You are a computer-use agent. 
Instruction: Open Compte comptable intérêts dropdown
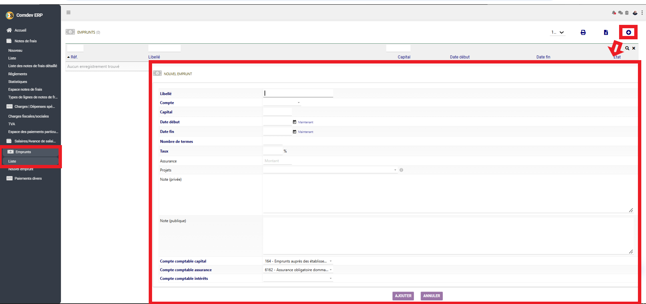(x=298, y=278)
